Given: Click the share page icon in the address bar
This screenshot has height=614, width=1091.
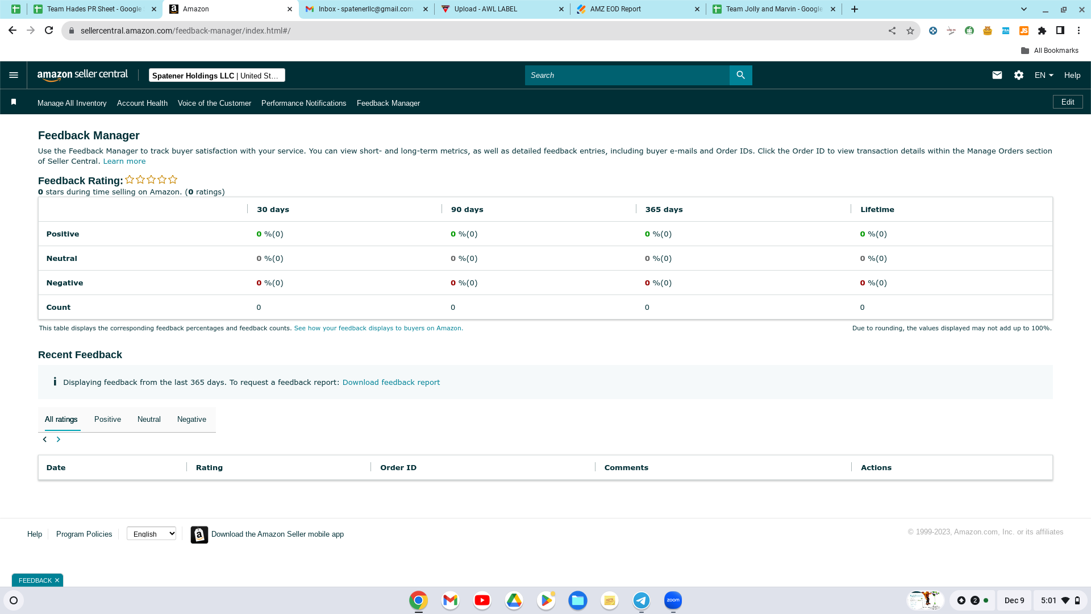Looking at the screenshot, I should (892, 31).
